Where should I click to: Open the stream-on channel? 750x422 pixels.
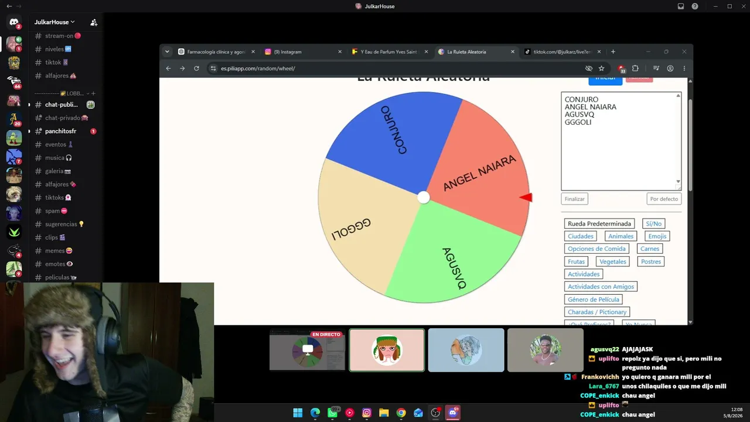click(62, 36)
